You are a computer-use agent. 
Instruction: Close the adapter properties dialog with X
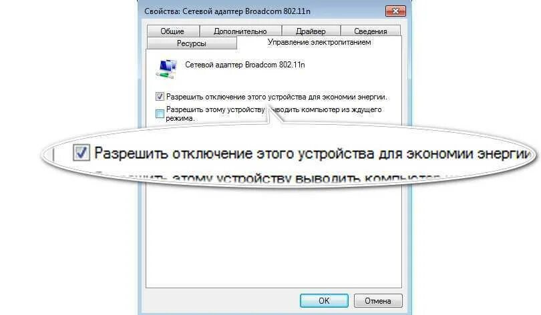coord(395,11)
